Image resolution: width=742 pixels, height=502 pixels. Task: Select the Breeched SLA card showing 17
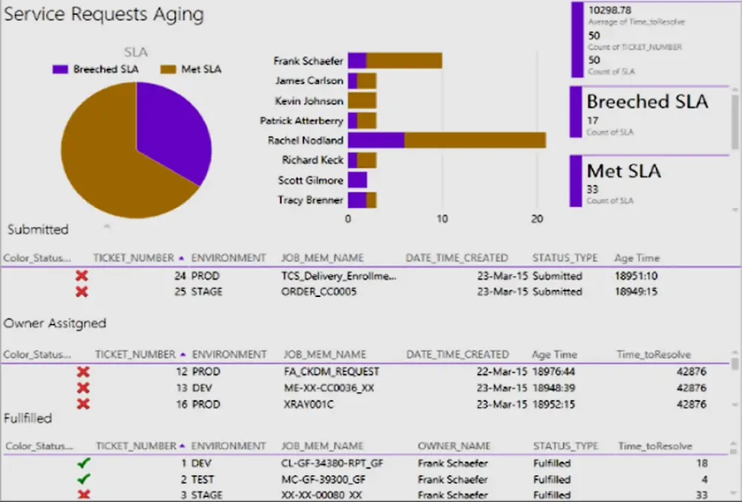coord(649,112)
